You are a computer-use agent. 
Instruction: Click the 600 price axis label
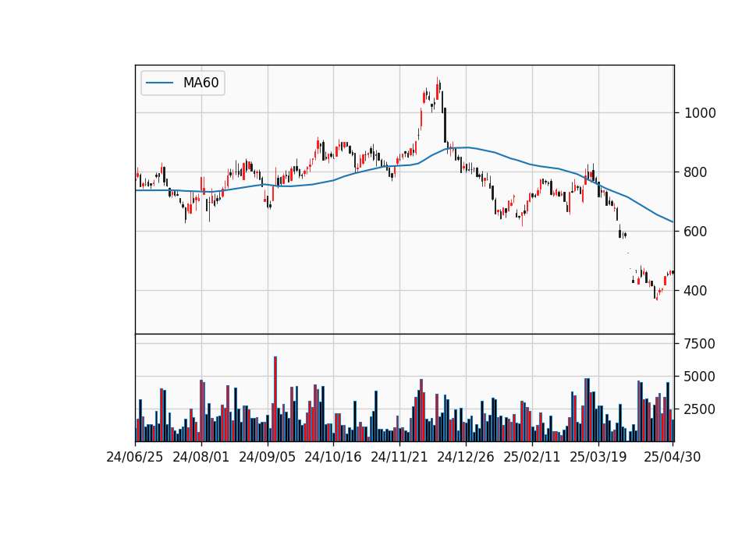(695, 232)
